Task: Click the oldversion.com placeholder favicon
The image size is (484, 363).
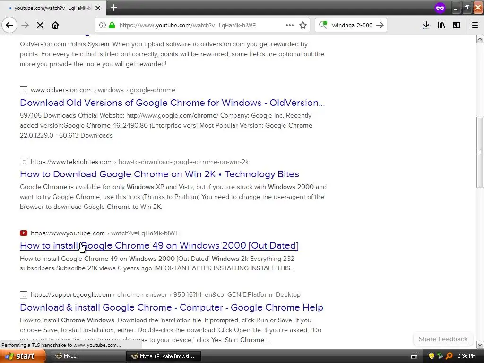Action: pyautogui.click(x=24, y=90)
